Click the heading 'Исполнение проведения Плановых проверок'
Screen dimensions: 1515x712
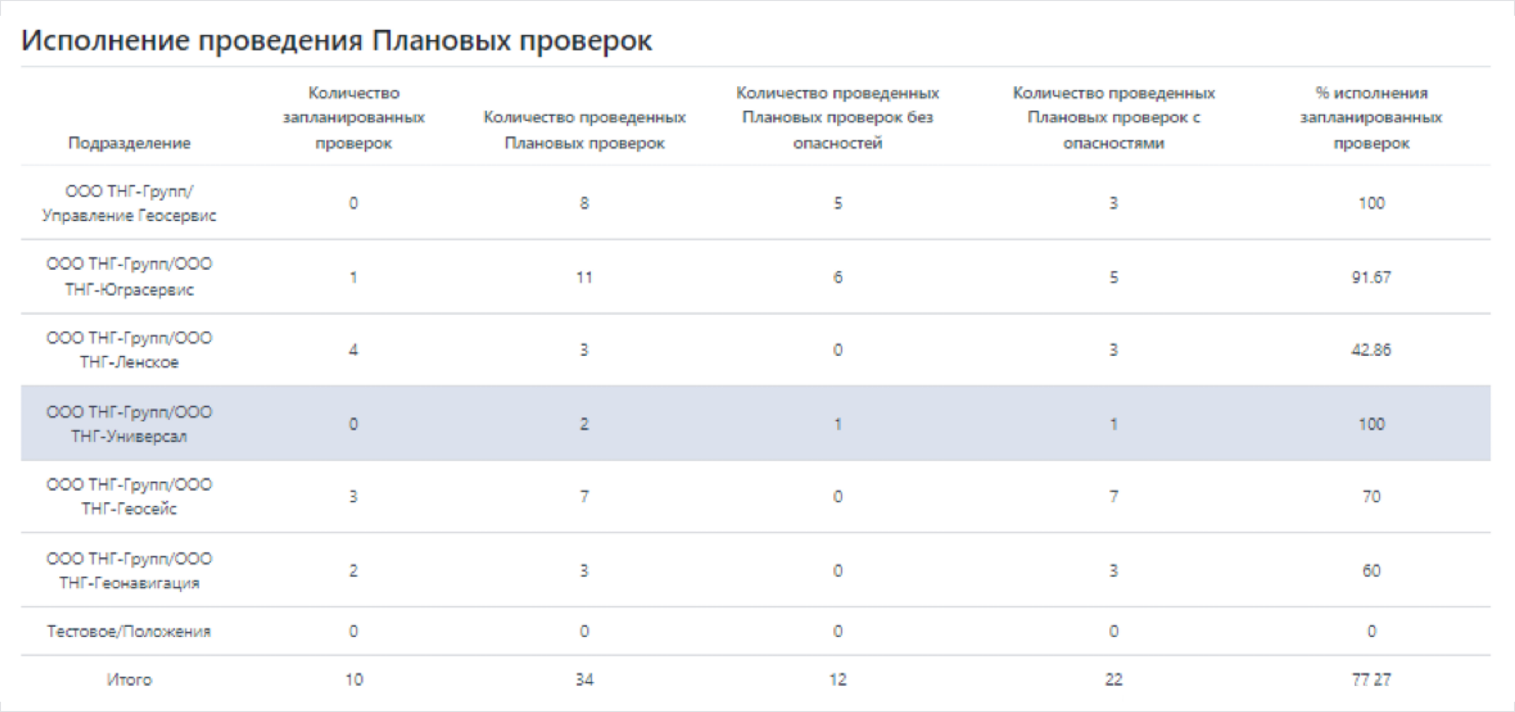point(336,41)
